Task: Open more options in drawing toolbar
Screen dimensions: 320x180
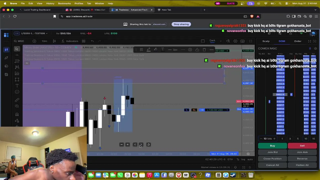Action: click(211, 49)
